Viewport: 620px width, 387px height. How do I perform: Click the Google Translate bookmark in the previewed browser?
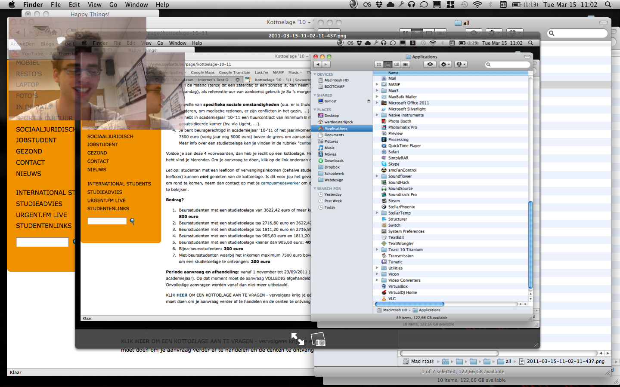[234, 73]
